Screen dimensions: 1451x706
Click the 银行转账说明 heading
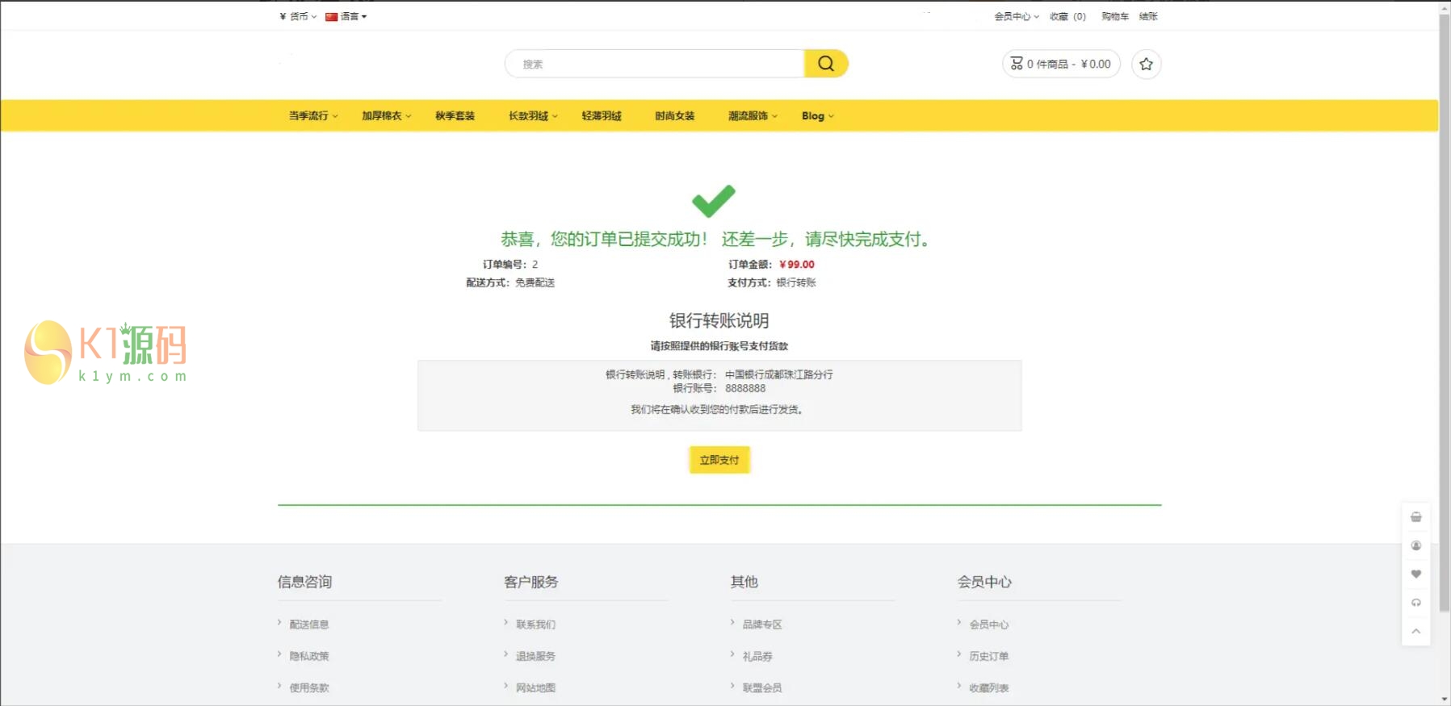(x=719, y=320)
